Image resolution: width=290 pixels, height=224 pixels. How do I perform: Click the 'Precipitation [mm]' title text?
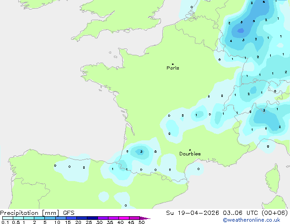pyautogui.click(x=30, y=213)
